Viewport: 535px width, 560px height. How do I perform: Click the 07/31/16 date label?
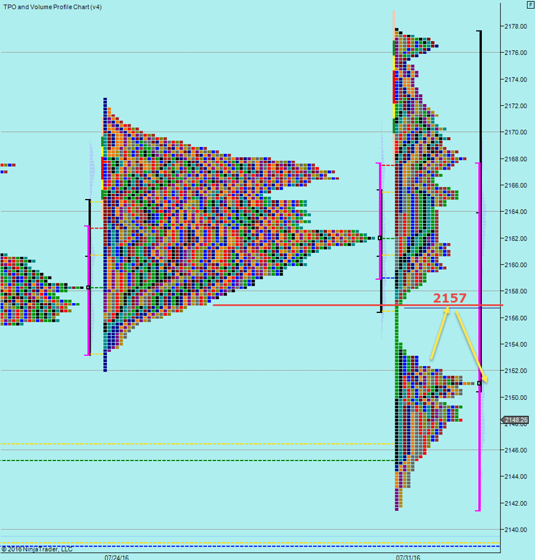(x=407, y=557)
